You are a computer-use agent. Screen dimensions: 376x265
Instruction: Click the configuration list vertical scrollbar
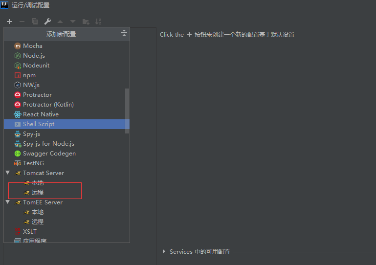click(x=128, y=110)
